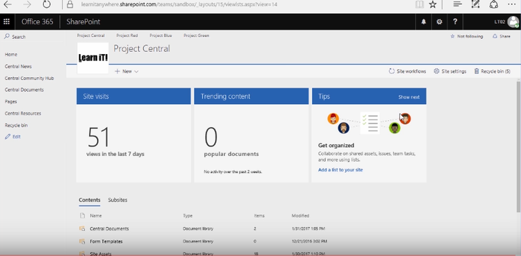This screenshot has height=256, width=521.
Task: Click the Office 365 header label
Action: [38, 22]
